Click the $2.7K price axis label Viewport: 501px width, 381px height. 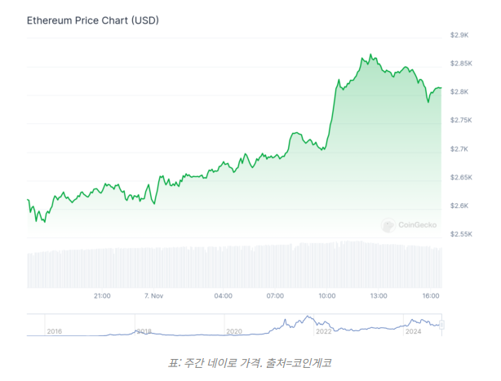point(459,149)
